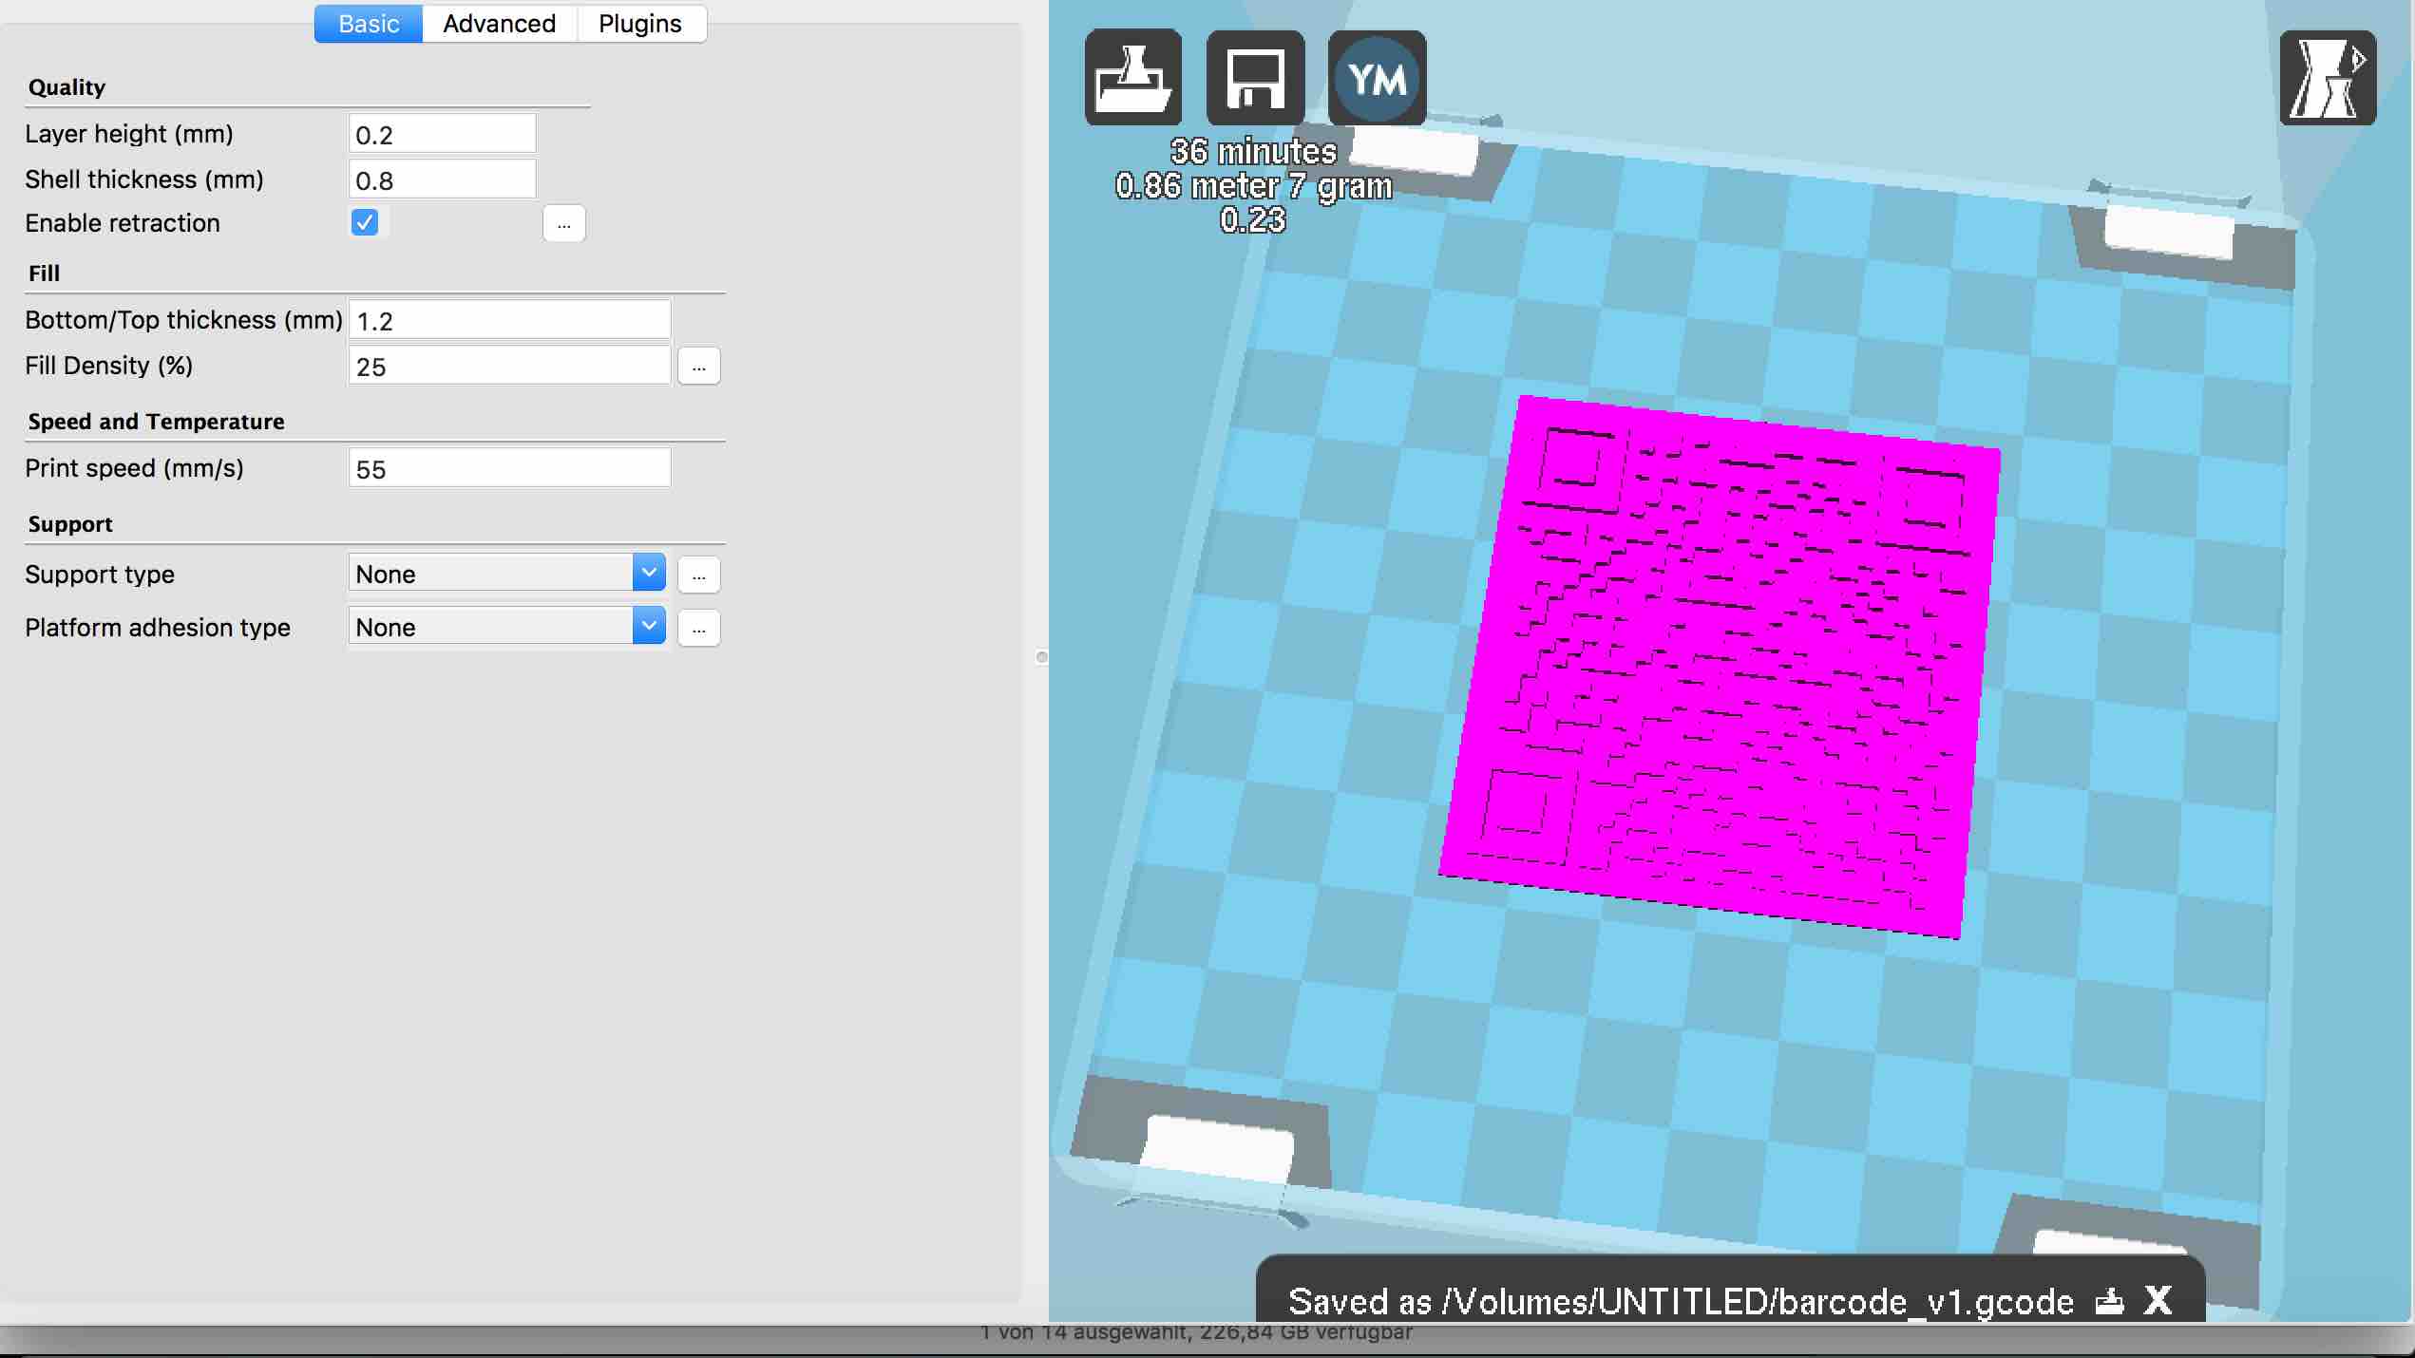Select the Basic tab

369,24
